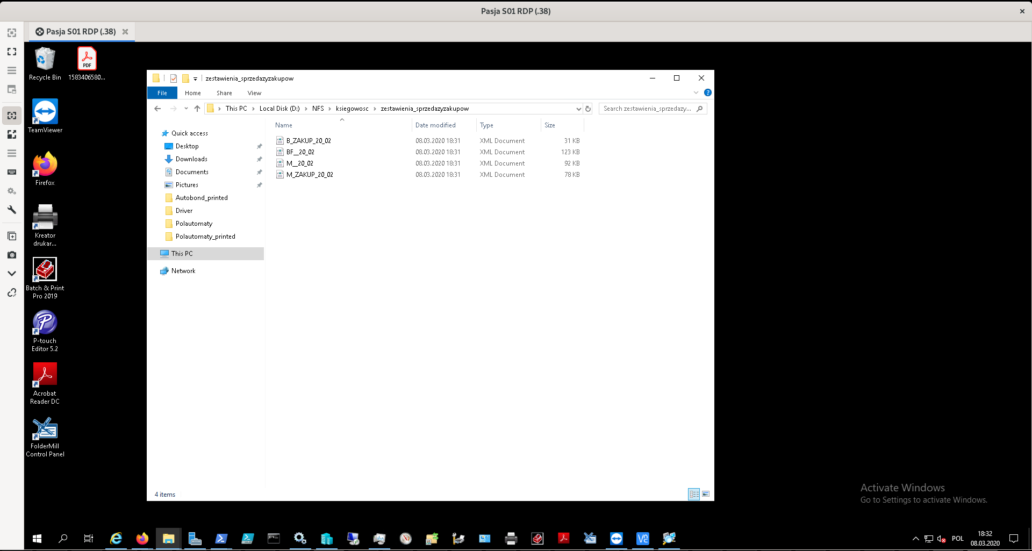Viewport: 1032px width, 551px height.
Task: Click the resize-window-to-fit icon in Remmina sidebar
Action: click(12, 33)
